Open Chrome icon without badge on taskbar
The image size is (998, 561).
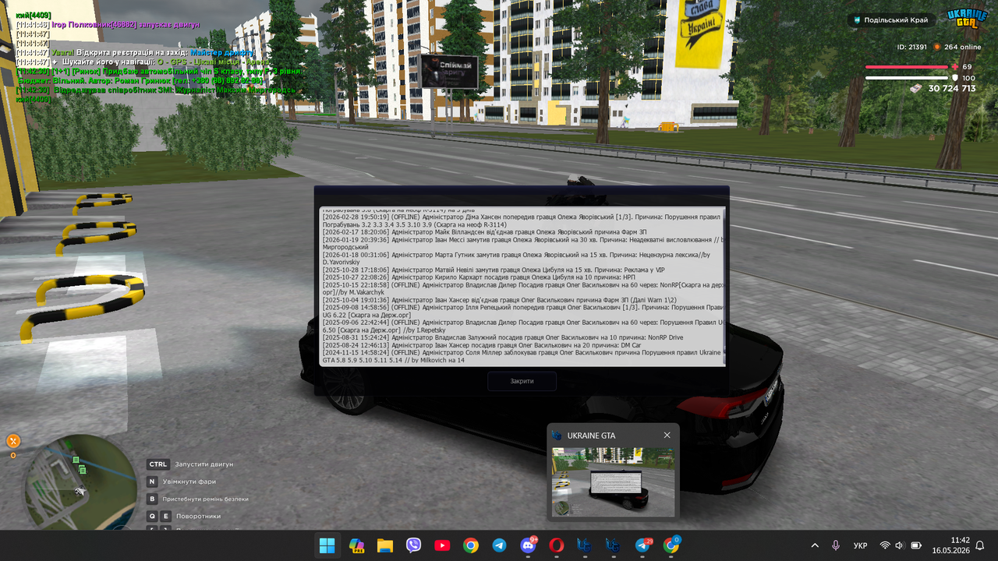pyautogui.click(x=471, y=545)
